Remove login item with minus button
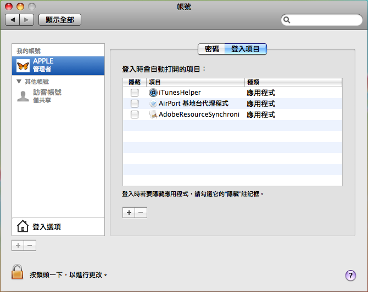Image resolution: width=368 pixels, height=292 pixels. coord(141,213)
